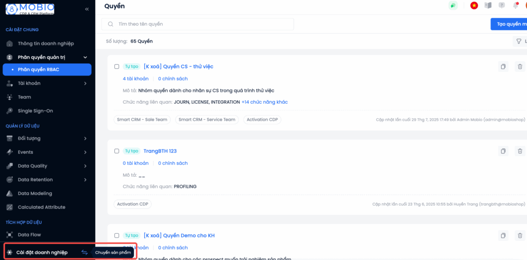Collapse the Phân quyền quản trị section
527x260 pixels.
(x=85, y=58)
